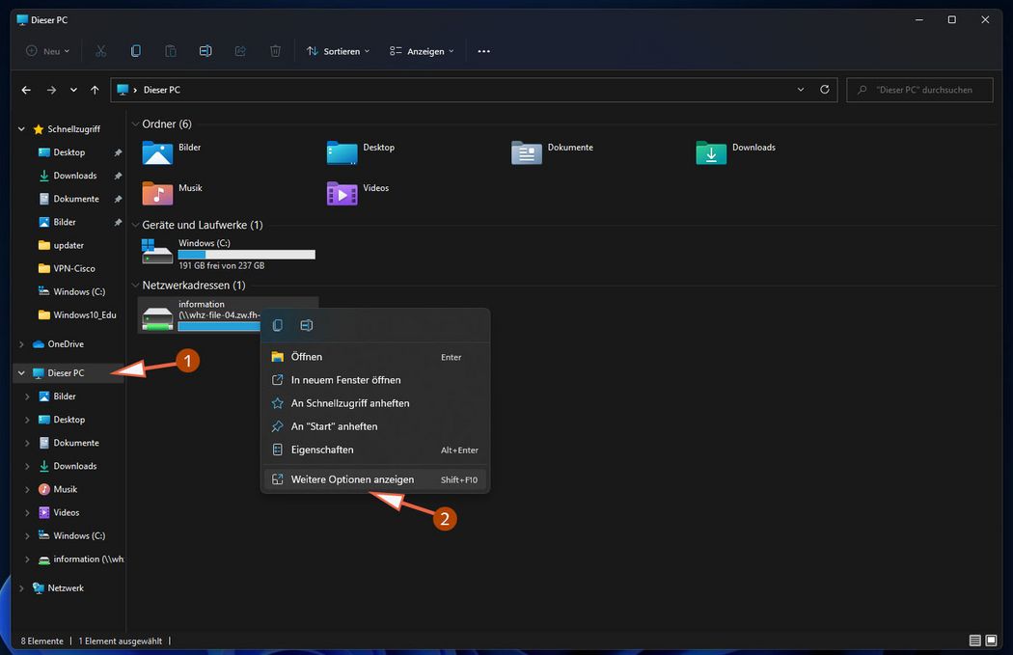Expand the Netzwerk tree node
The height and width of the screenshot is (655, 1013).
(x=21, y=588)
